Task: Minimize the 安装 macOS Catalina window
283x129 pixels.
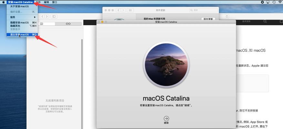Action: [102, 22]
